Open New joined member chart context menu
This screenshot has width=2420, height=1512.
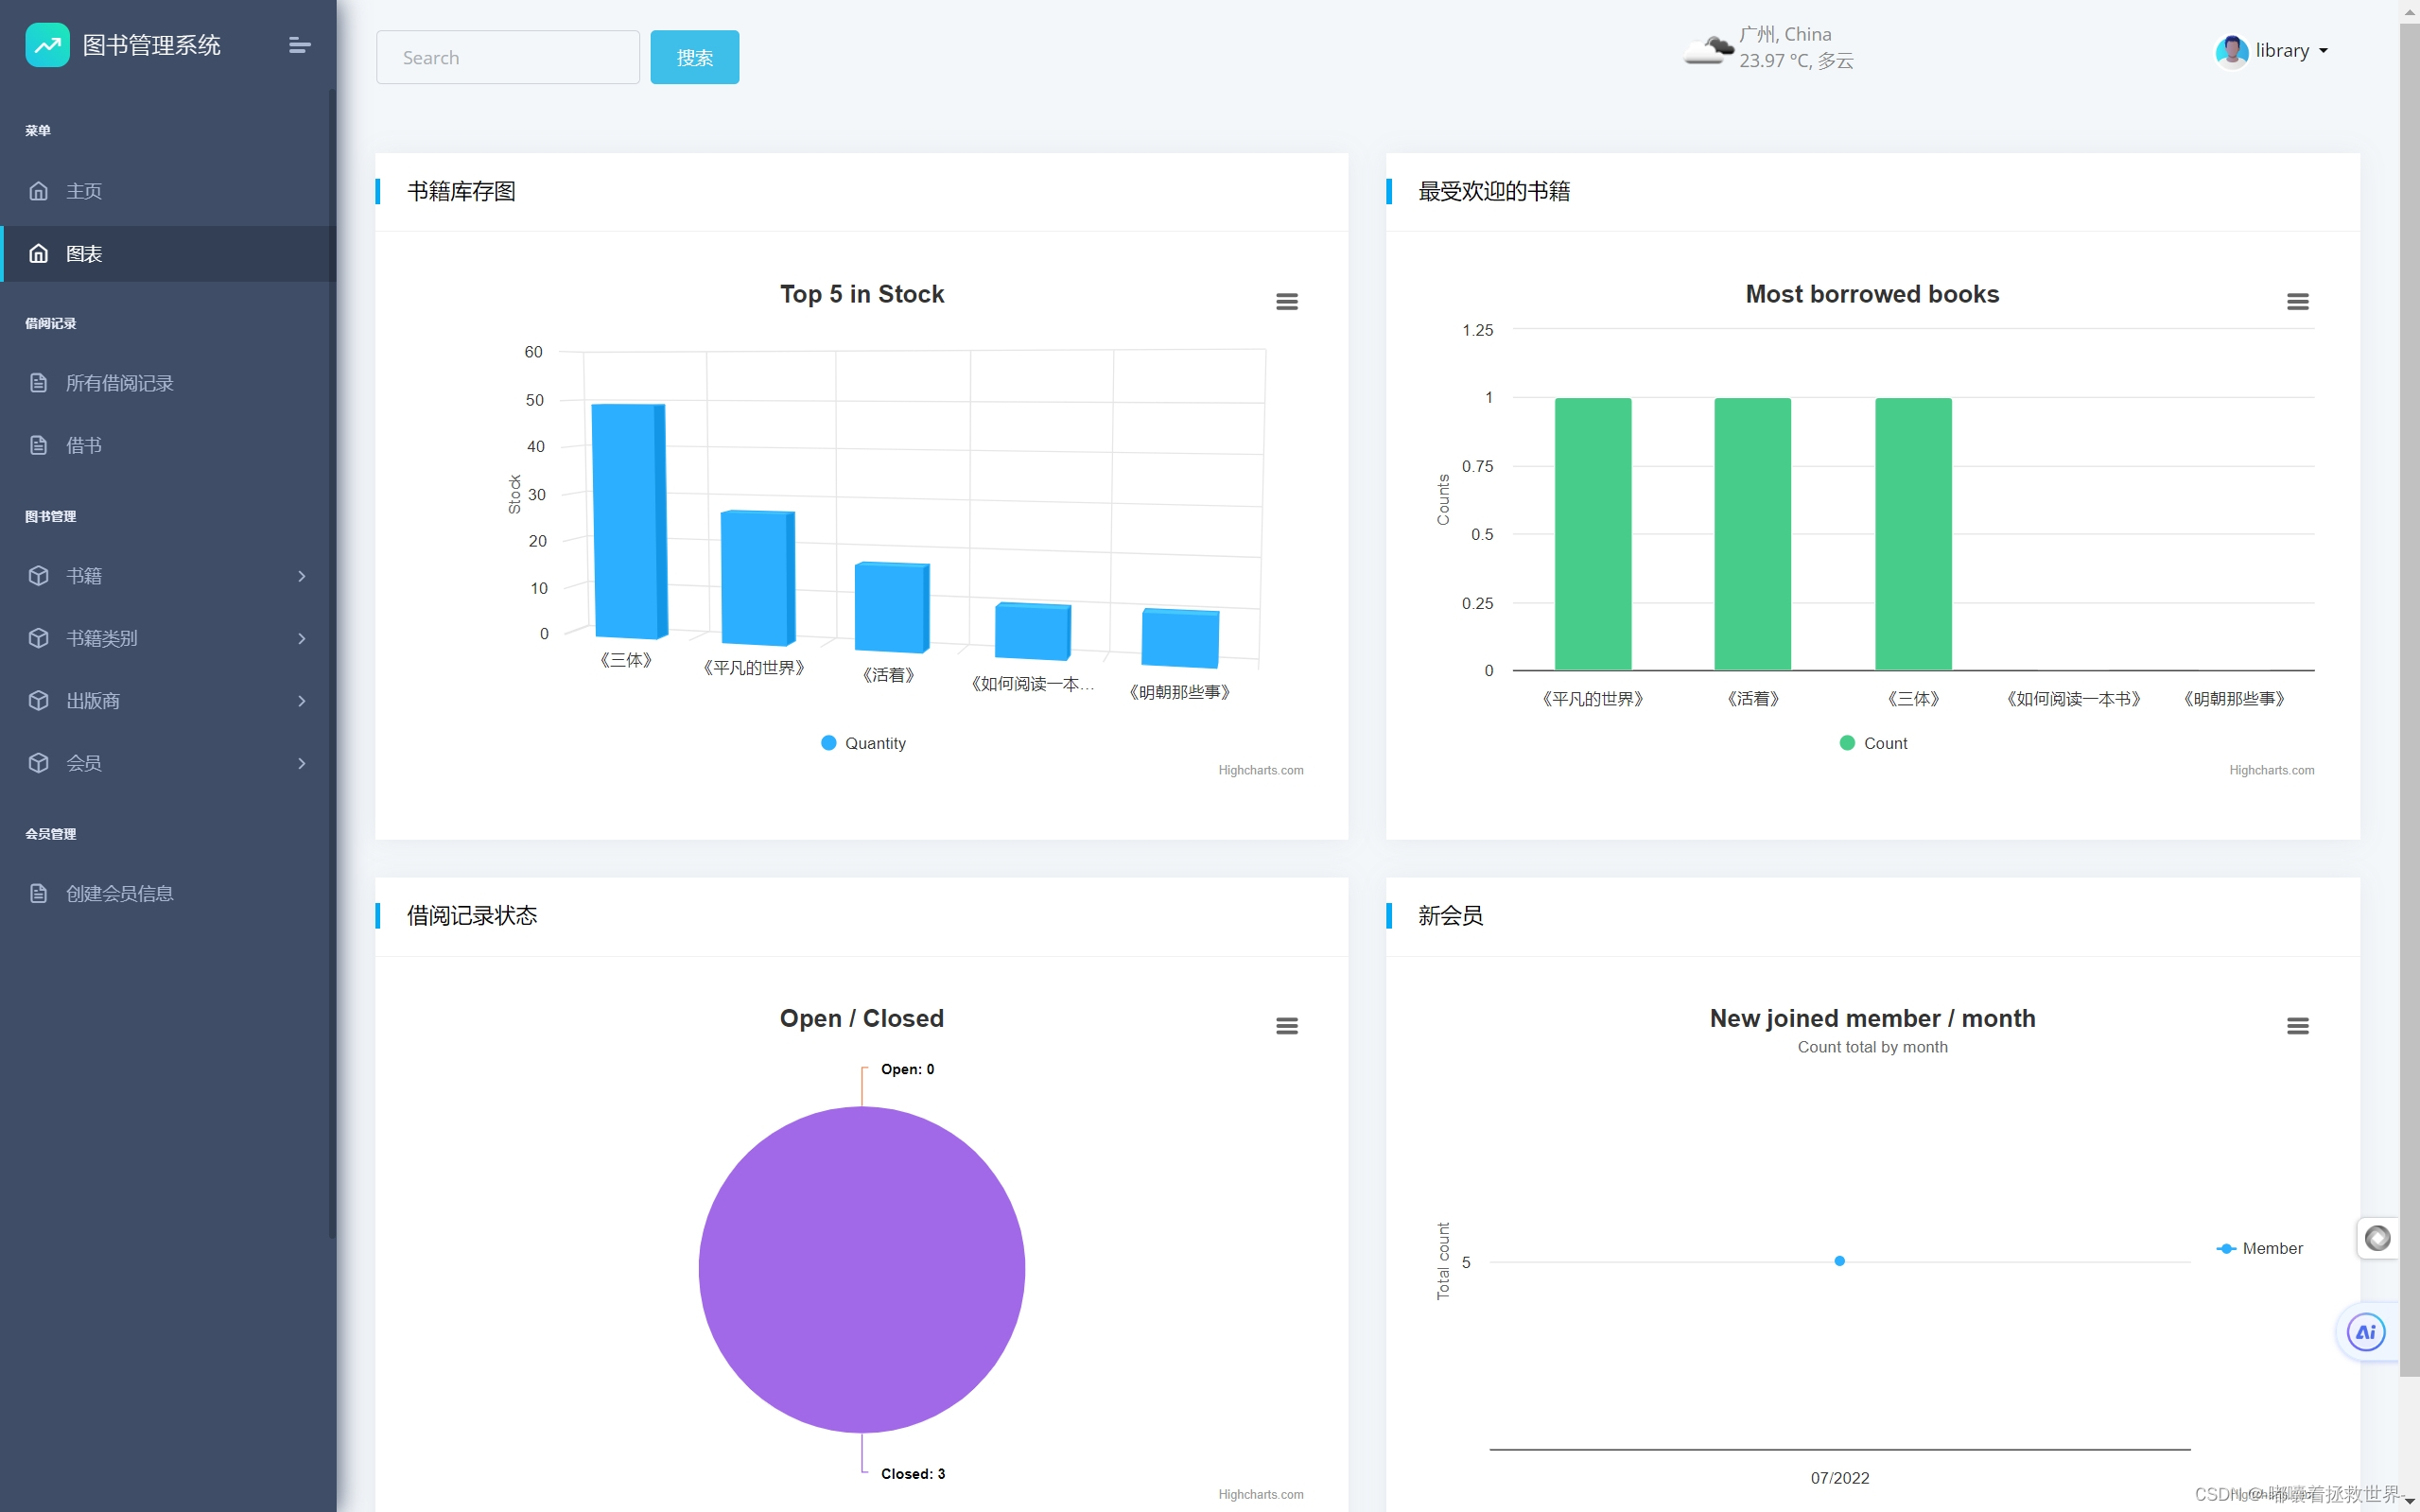click(x=2298, y=1026)
